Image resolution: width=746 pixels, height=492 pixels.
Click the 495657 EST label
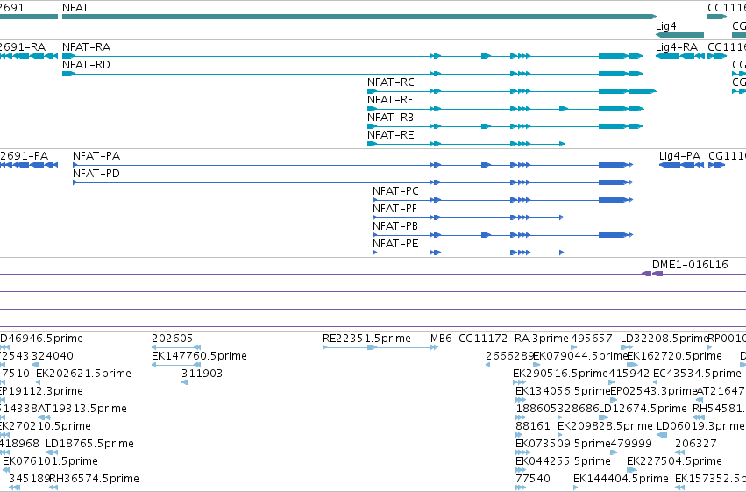pos(592,339)
